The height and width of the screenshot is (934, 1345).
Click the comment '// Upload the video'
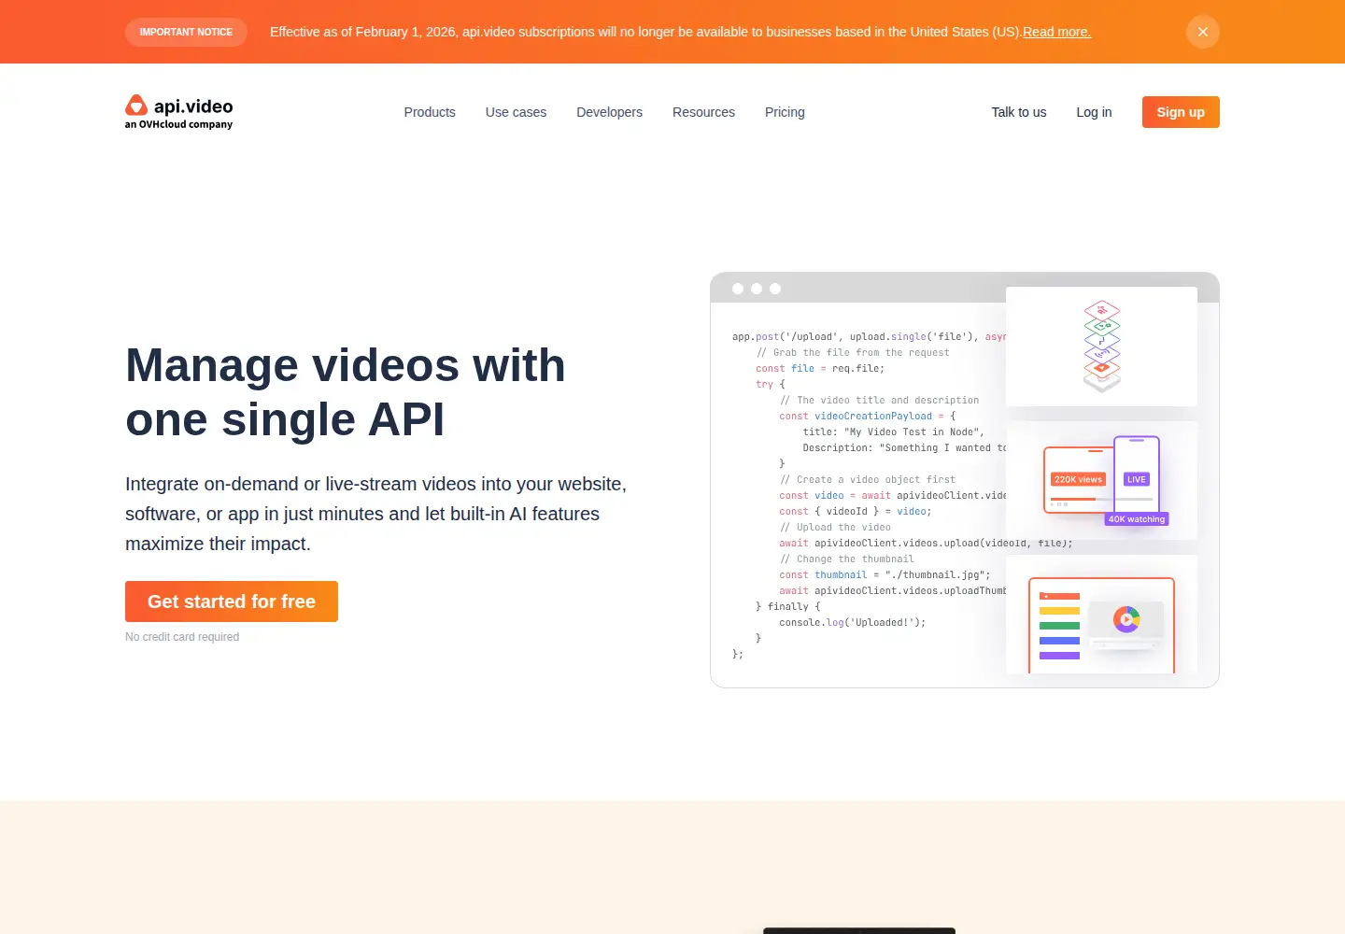point(835,527)
